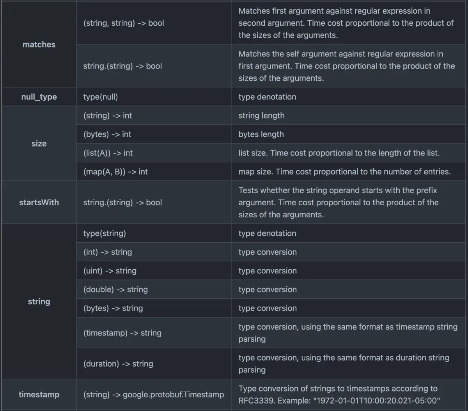The height and width of the screenshot is (411, 468).
Task: Click the "size" function name cell
Action: pyautogui.click(x=39, y=143)
